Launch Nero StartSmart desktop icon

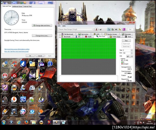click(x=5, y=78)
